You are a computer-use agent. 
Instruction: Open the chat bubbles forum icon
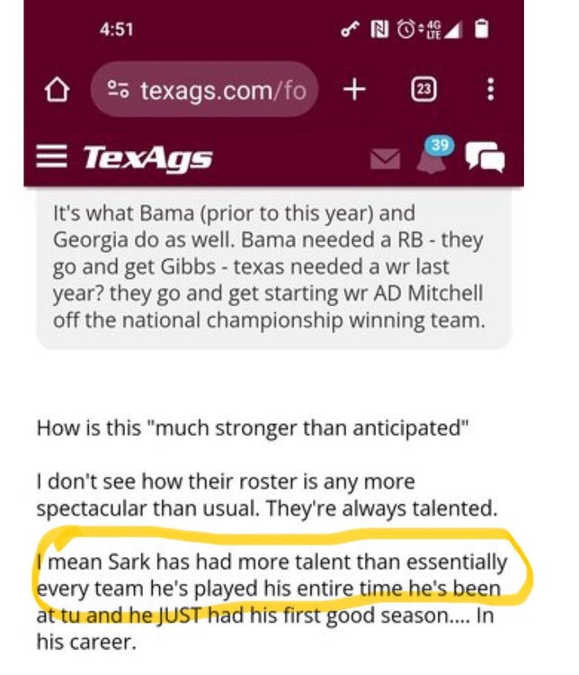coord(485,159)
